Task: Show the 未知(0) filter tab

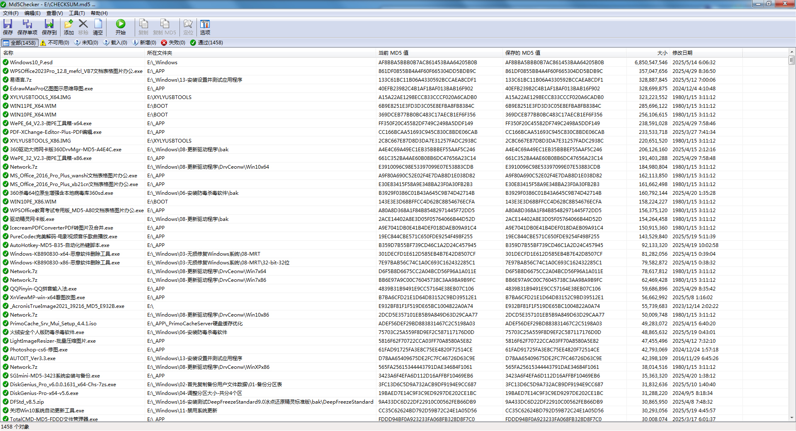Action: [x=86, y=43]
